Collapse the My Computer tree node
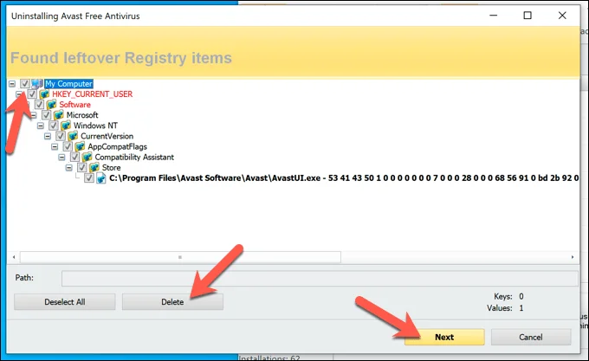This screenshot has width=589, height=361. pyautogui.click(x=12, y=84)
